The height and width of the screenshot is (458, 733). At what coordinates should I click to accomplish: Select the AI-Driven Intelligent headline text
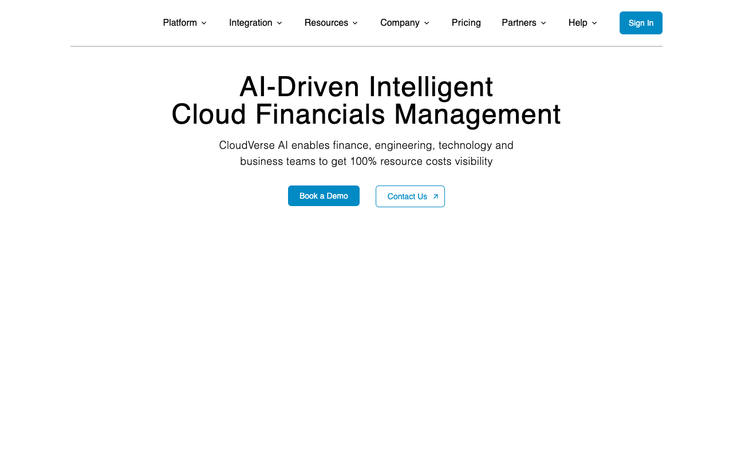coord(366,87)
